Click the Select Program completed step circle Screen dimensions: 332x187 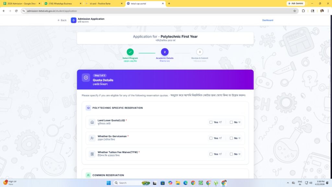[130, 52]
